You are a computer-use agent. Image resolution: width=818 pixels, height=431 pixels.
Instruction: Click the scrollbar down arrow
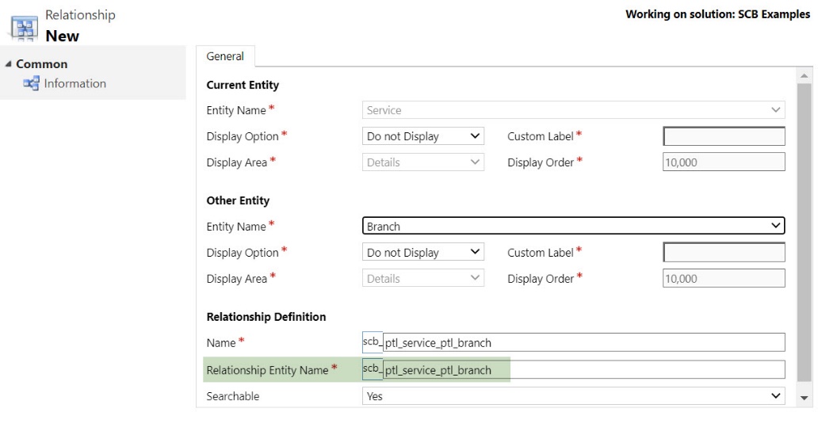point(804,399)
